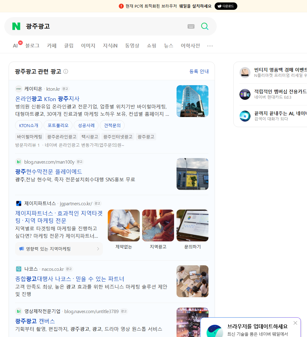The image size is (307, 337).
Task: Click the kton.kr URL text
Action: tap(53, 89)
